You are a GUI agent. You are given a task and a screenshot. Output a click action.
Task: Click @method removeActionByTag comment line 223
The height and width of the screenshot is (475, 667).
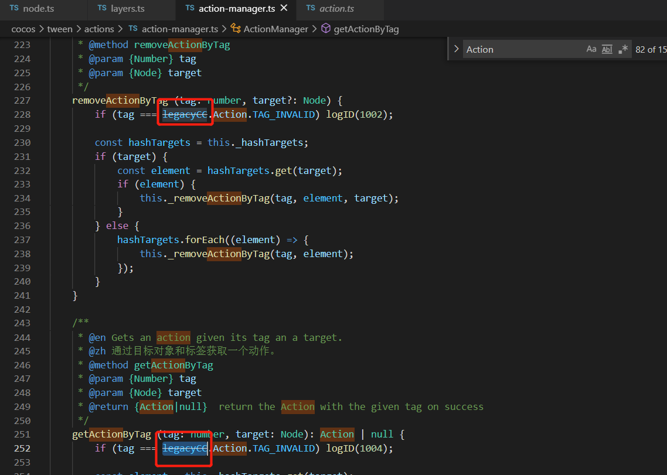[159, 45]
